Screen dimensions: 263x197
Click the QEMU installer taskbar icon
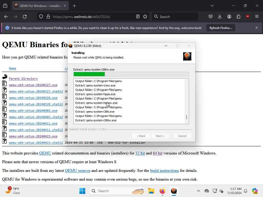pyautogui.click(x=174, y=191)
